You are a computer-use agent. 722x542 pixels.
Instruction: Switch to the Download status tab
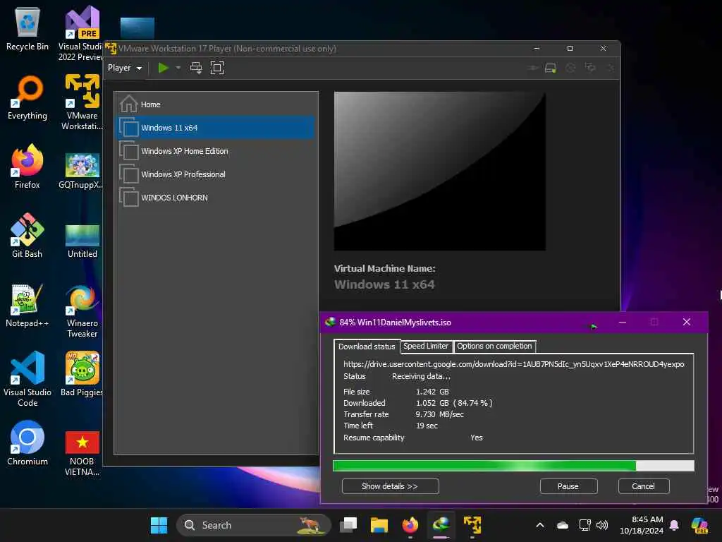pos(367,346)
